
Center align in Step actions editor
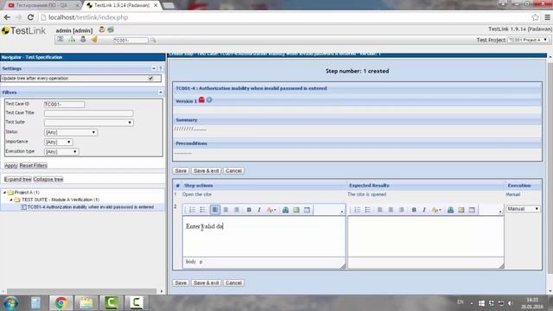226,210
